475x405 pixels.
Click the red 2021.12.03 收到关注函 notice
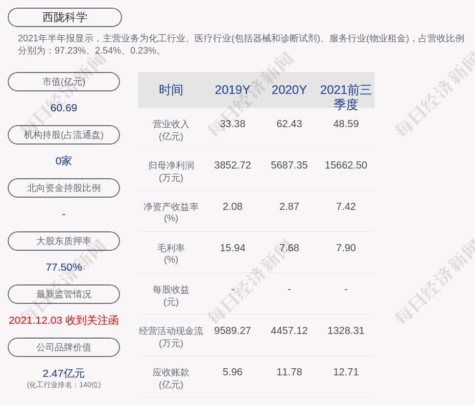(x=64, y=320)
